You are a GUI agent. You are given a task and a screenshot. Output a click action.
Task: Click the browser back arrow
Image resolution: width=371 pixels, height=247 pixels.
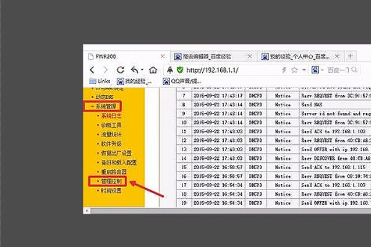(x=92, y=70)
